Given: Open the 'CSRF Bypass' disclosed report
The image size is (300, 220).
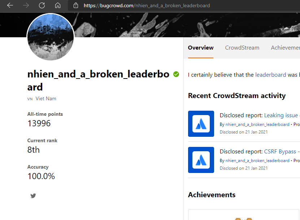Looking at the screenshot, I should coord(280,152).
